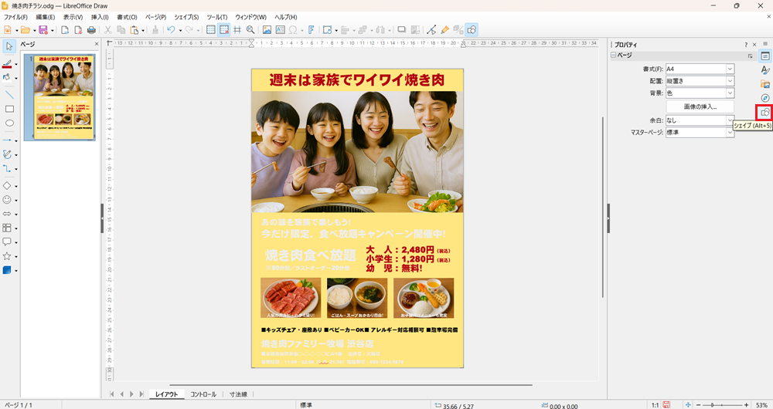
Task: Pick the straight line drawing tool
Action: 9,95
